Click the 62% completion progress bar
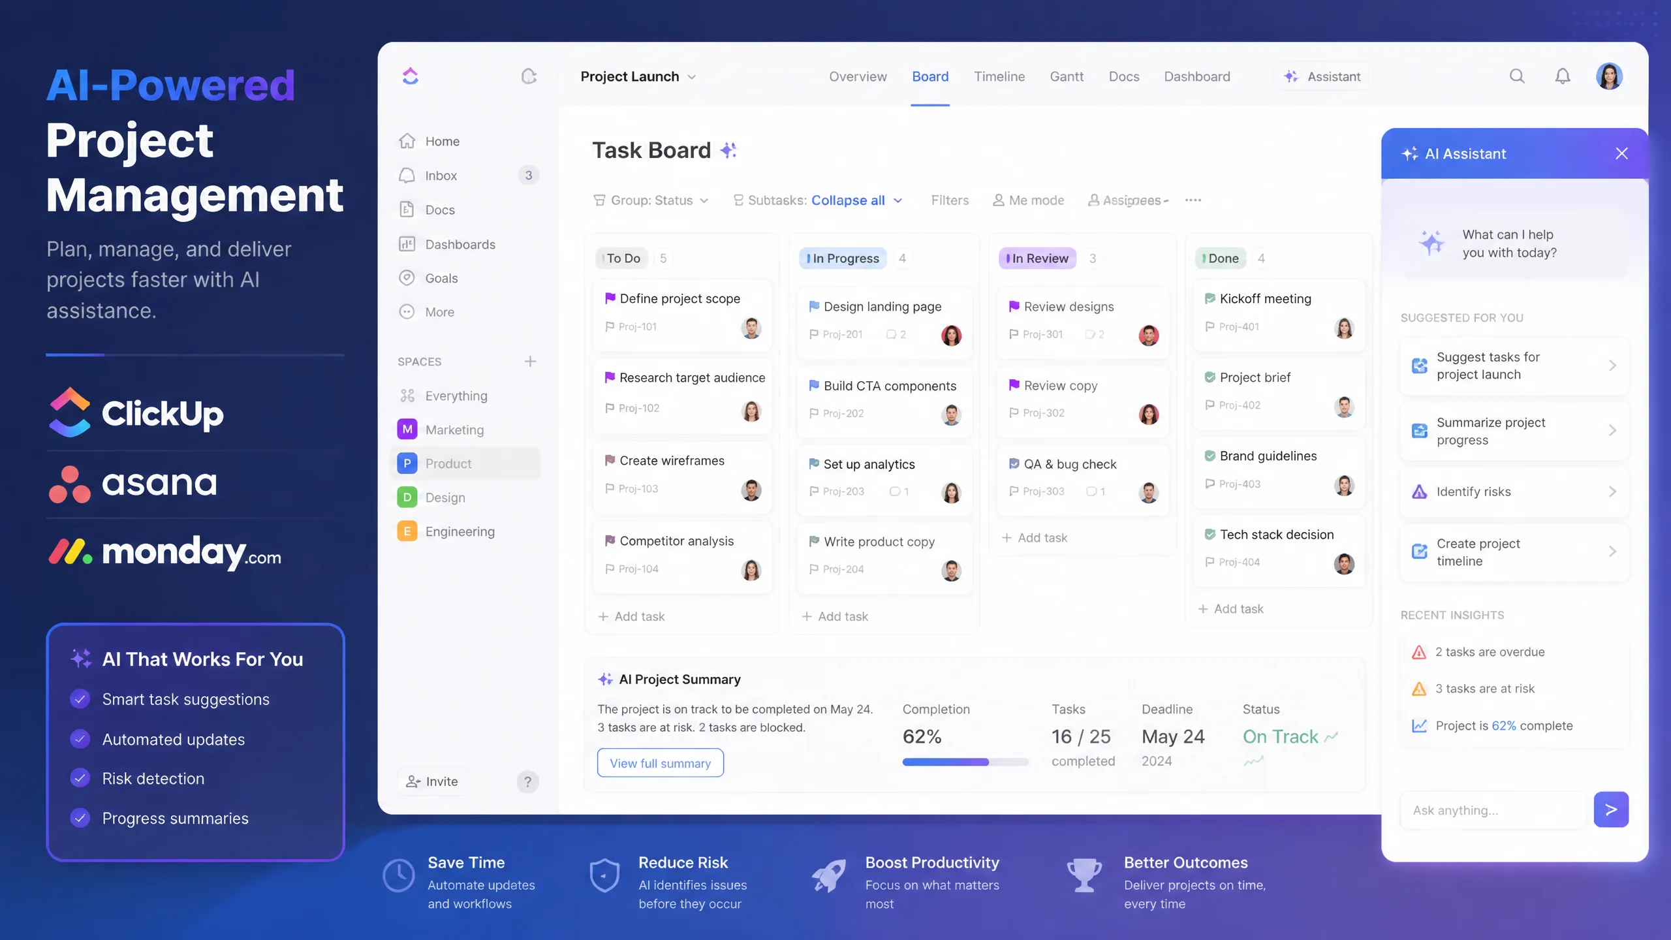The image size is (1671, 940). (965, 762)
